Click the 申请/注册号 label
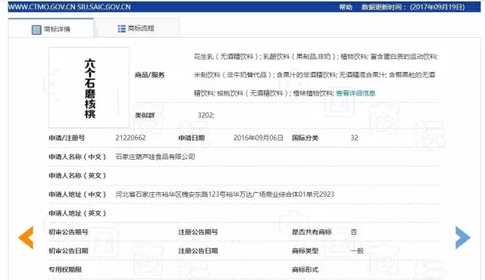Screen dimensions: 485x280 [x=67, y=138]
